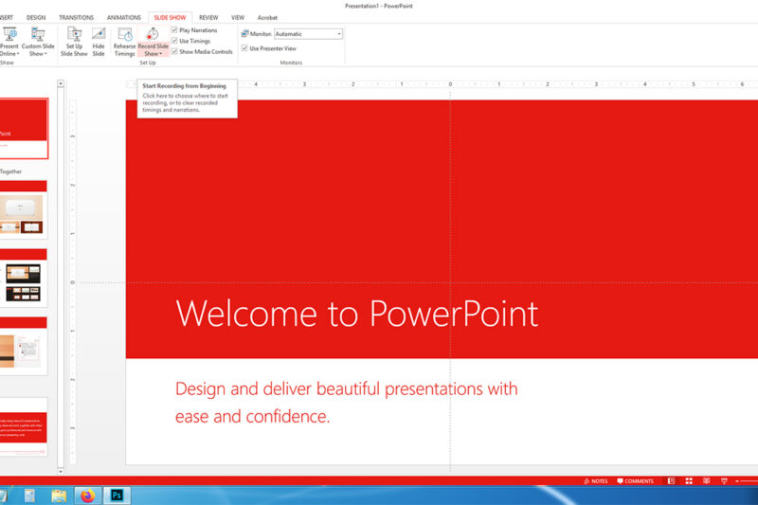The width and height of the screenshot is (758, 505).
Task: Open the Review tab
Action: pos(208,17)
